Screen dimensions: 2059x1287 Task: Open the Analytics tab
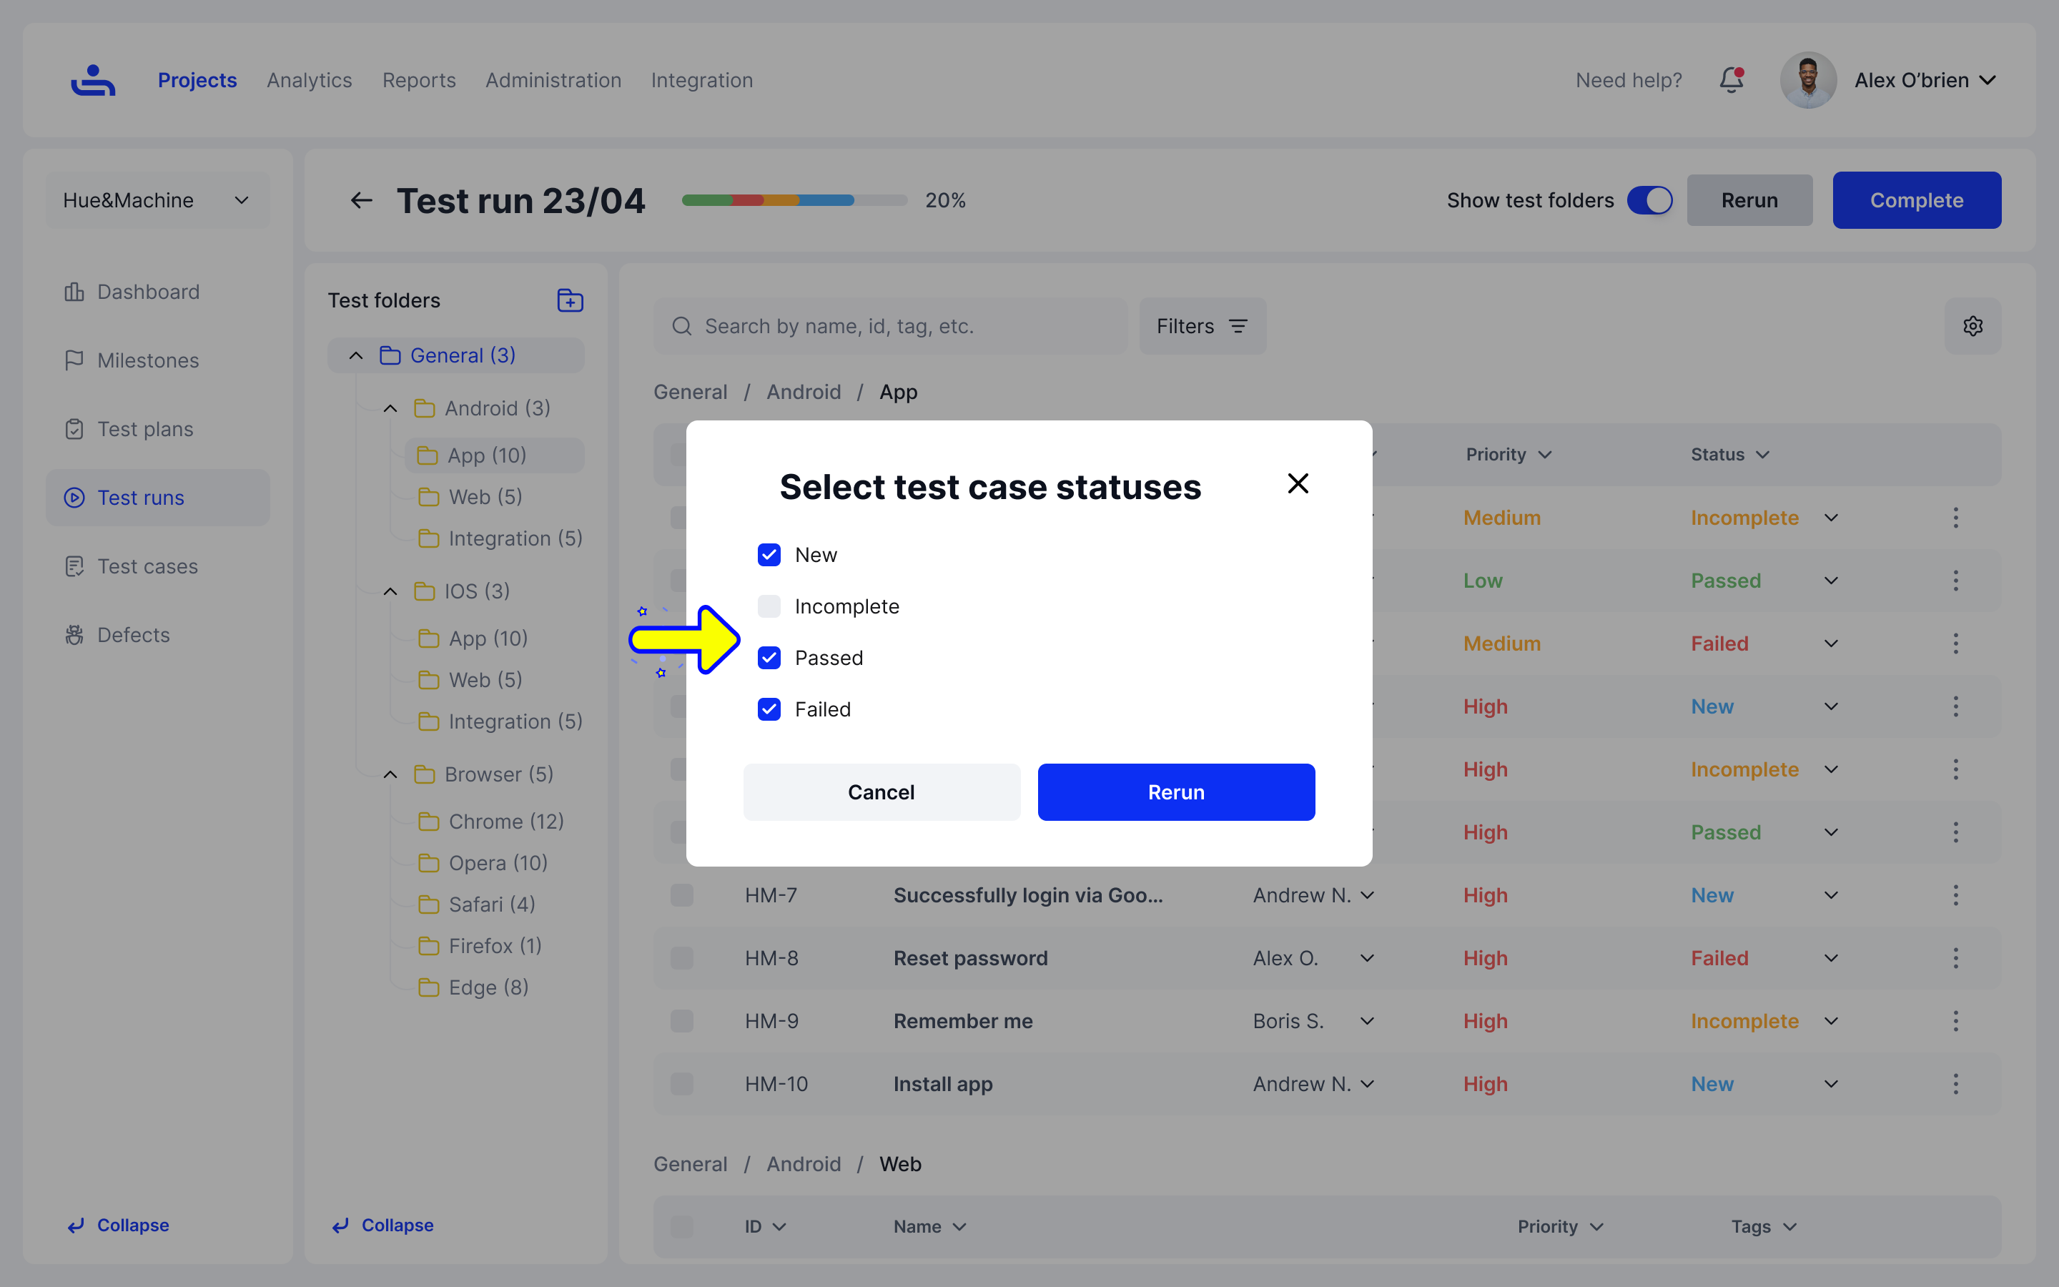(x=310, y=80)
